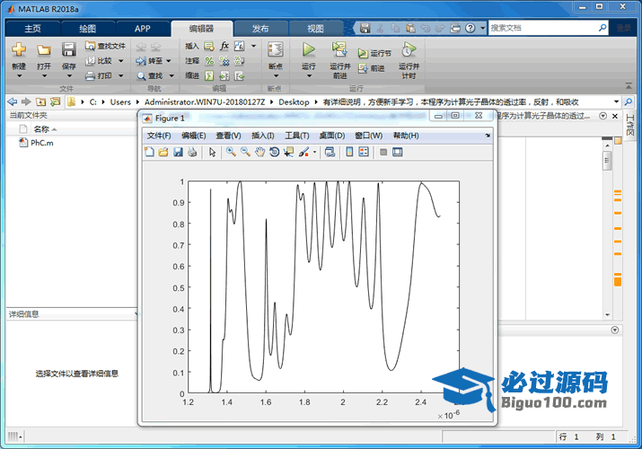Screen dimensions: 642x449
Task: Click the editor vertical scrollbar thumb
Action: 607,160
